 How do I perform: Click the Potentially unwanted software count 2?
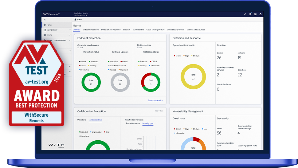[x=218, y=75]
